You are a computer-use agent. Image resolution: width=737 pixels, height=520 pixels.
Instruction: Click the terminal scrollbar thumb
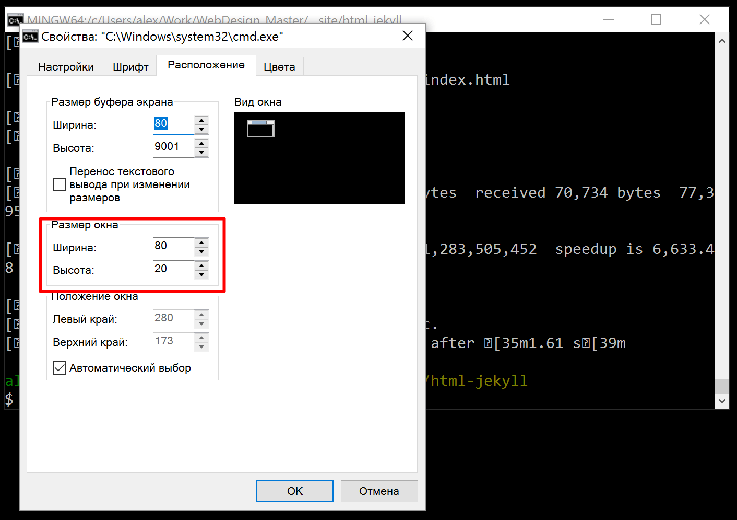coord(722,386)
